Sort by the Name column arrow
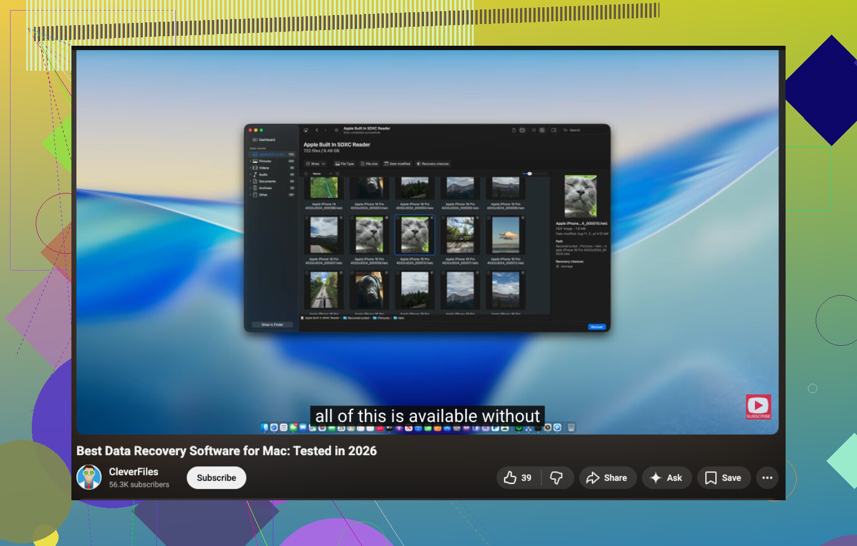Image resolution: width=857 pixels, height=546 pixels. point(330,173)
